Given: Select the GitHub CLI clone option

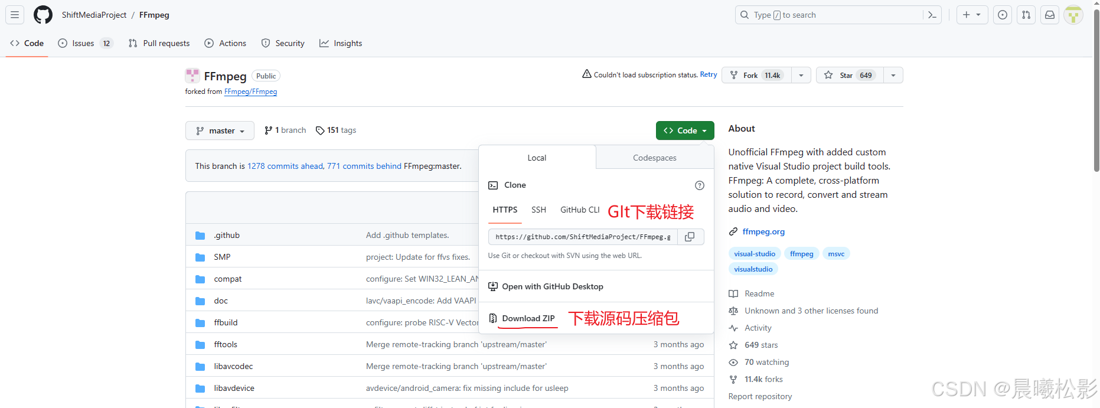Looking at the screenshot, I should coord(580,210).
